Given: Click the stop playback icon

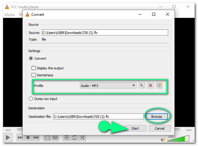Looking at the screenshot, I should (x=28, y=138).
